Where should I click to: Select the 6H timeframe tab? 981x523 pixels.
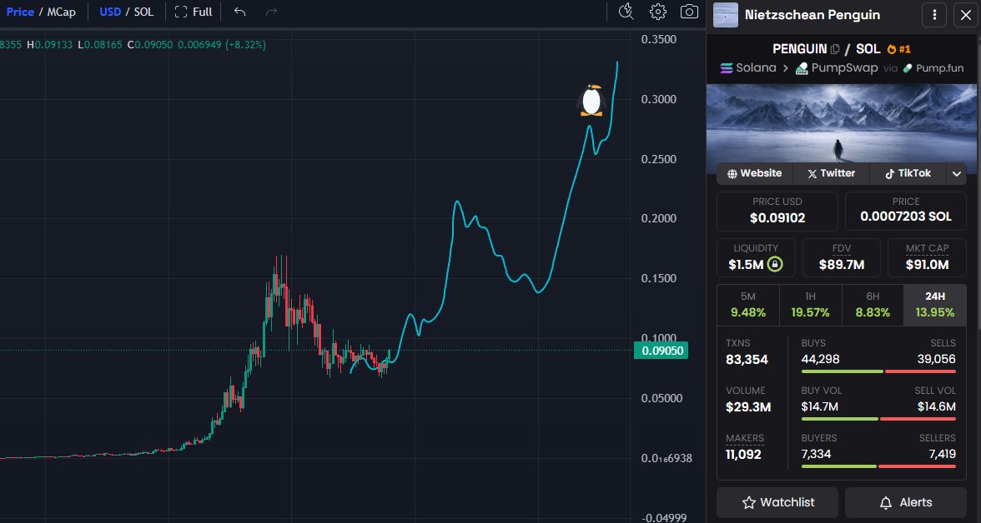[873, 304]
